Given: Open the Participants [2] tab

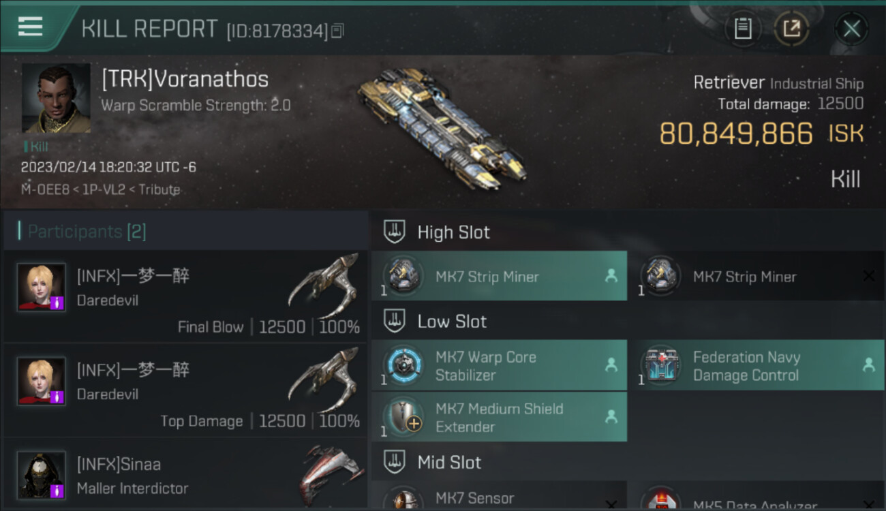Looking at the screenshot, I should [x=87, y=232].
